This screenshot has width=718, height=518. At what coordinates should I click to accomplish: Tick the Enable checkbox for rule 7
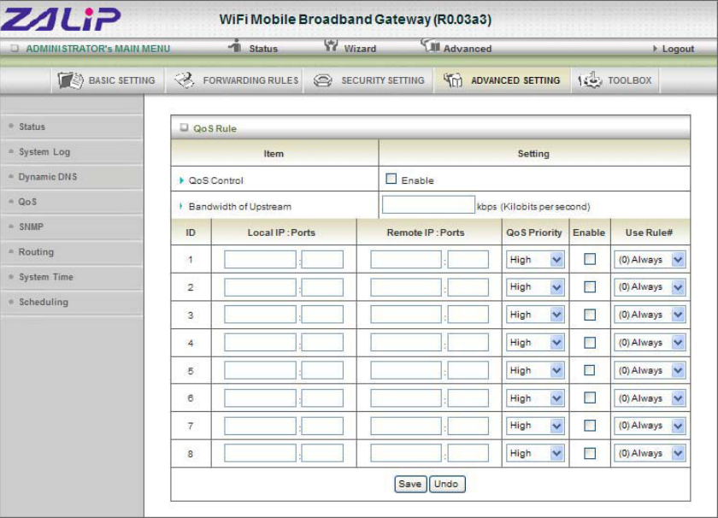pyautogui.click(x=590, y=426)
